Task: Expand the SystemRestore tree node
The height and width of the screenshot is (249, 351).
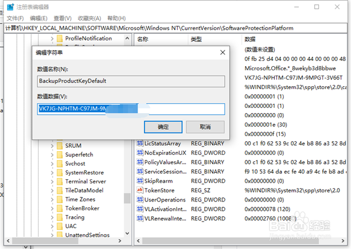Action: pyautogui.click(x=52, y=173)
